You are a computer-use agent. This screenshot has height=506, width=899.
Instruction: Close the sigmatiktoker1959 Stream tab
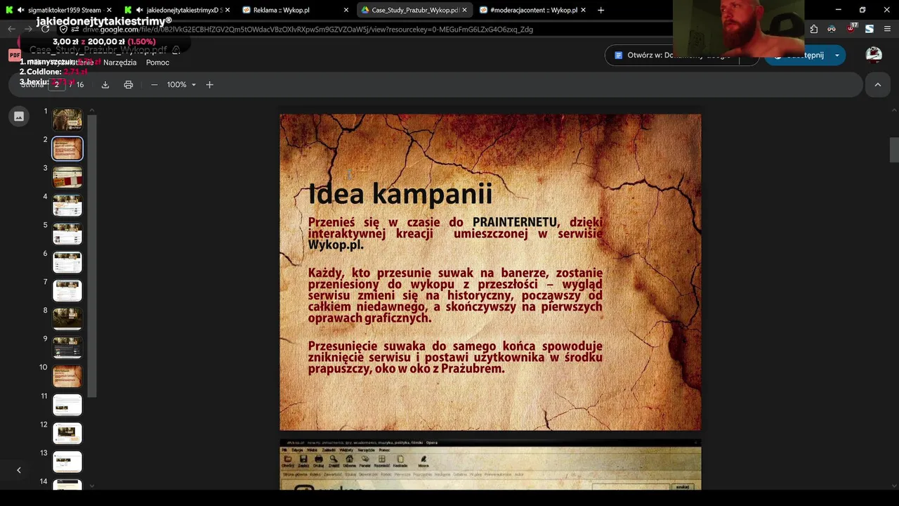coord(109,11)
